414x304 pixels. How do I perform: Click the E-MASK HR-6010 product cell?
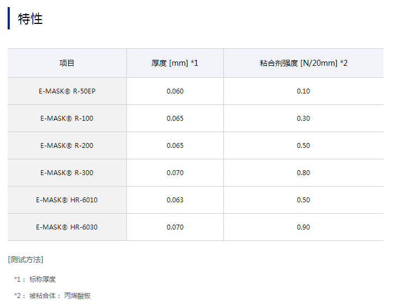[x=67, y=200]
